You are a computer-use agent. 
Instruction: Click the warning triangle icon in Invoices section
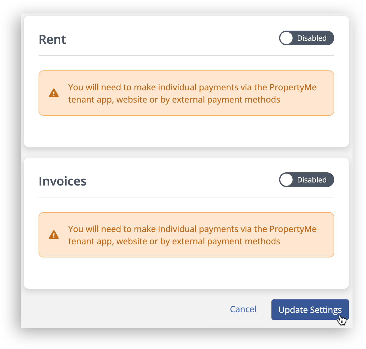point(54,235)
